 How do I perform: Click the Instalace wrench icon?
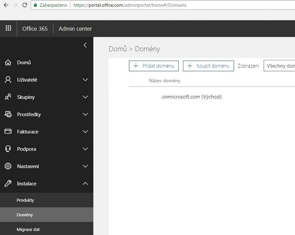point(8,183)
